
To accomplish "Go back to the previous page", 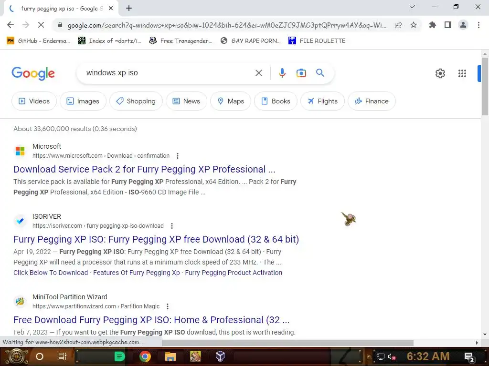I will point(11,25).
